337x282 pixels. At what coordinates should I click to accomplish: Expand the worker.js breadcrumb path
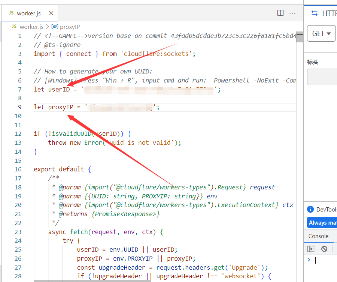click(x=31, y=27)
